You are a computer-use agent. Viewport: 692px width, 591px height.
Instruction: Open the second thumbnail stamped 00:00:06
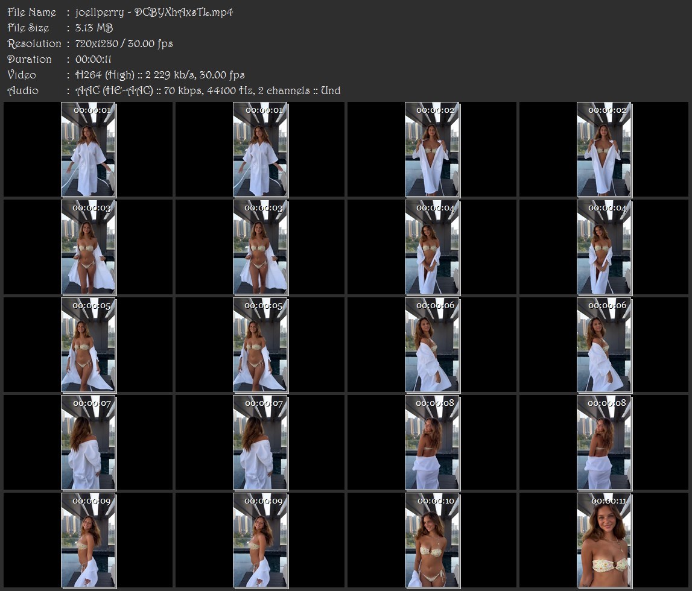(x=604, y=345)
